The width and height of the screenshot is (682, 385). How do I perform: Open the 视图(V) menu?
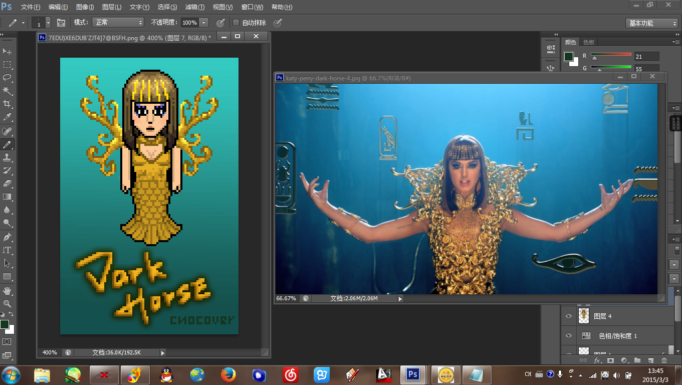tap(222, 7)
